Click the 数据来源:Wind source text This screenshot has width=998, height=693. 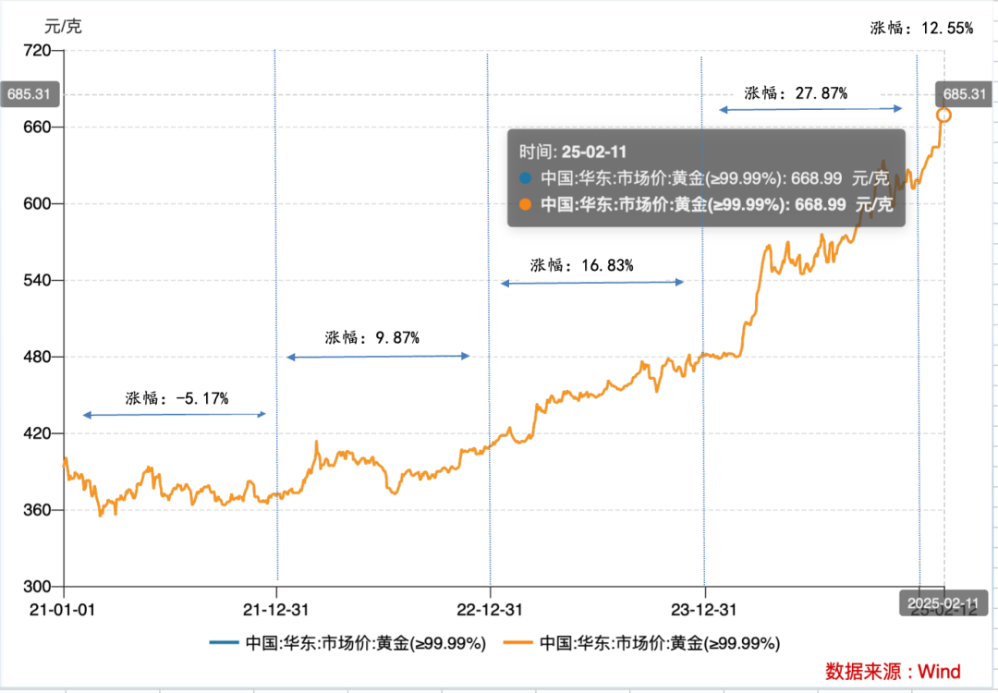[893, 672]
